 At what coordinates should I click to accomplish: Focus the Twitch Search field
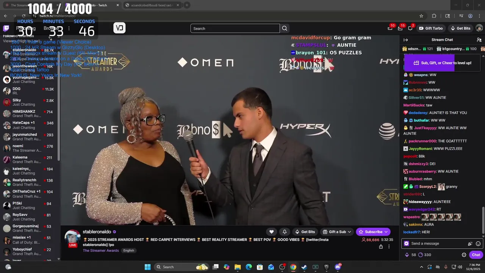tap(235, 28)
